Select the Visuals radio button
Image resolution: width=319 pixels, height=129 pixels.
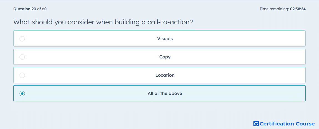pyautogui.click(x=22, y=38)
